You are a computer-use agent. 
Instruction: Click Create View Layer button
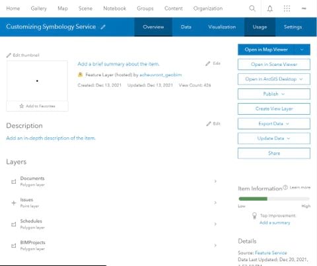point(274,109)
